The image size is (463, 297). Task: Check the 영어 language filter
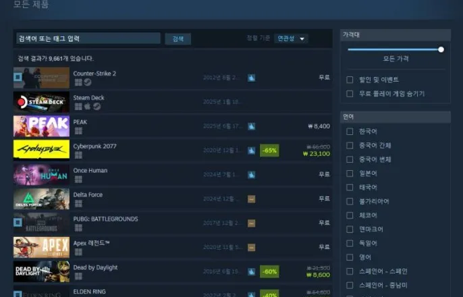point(350,257)
